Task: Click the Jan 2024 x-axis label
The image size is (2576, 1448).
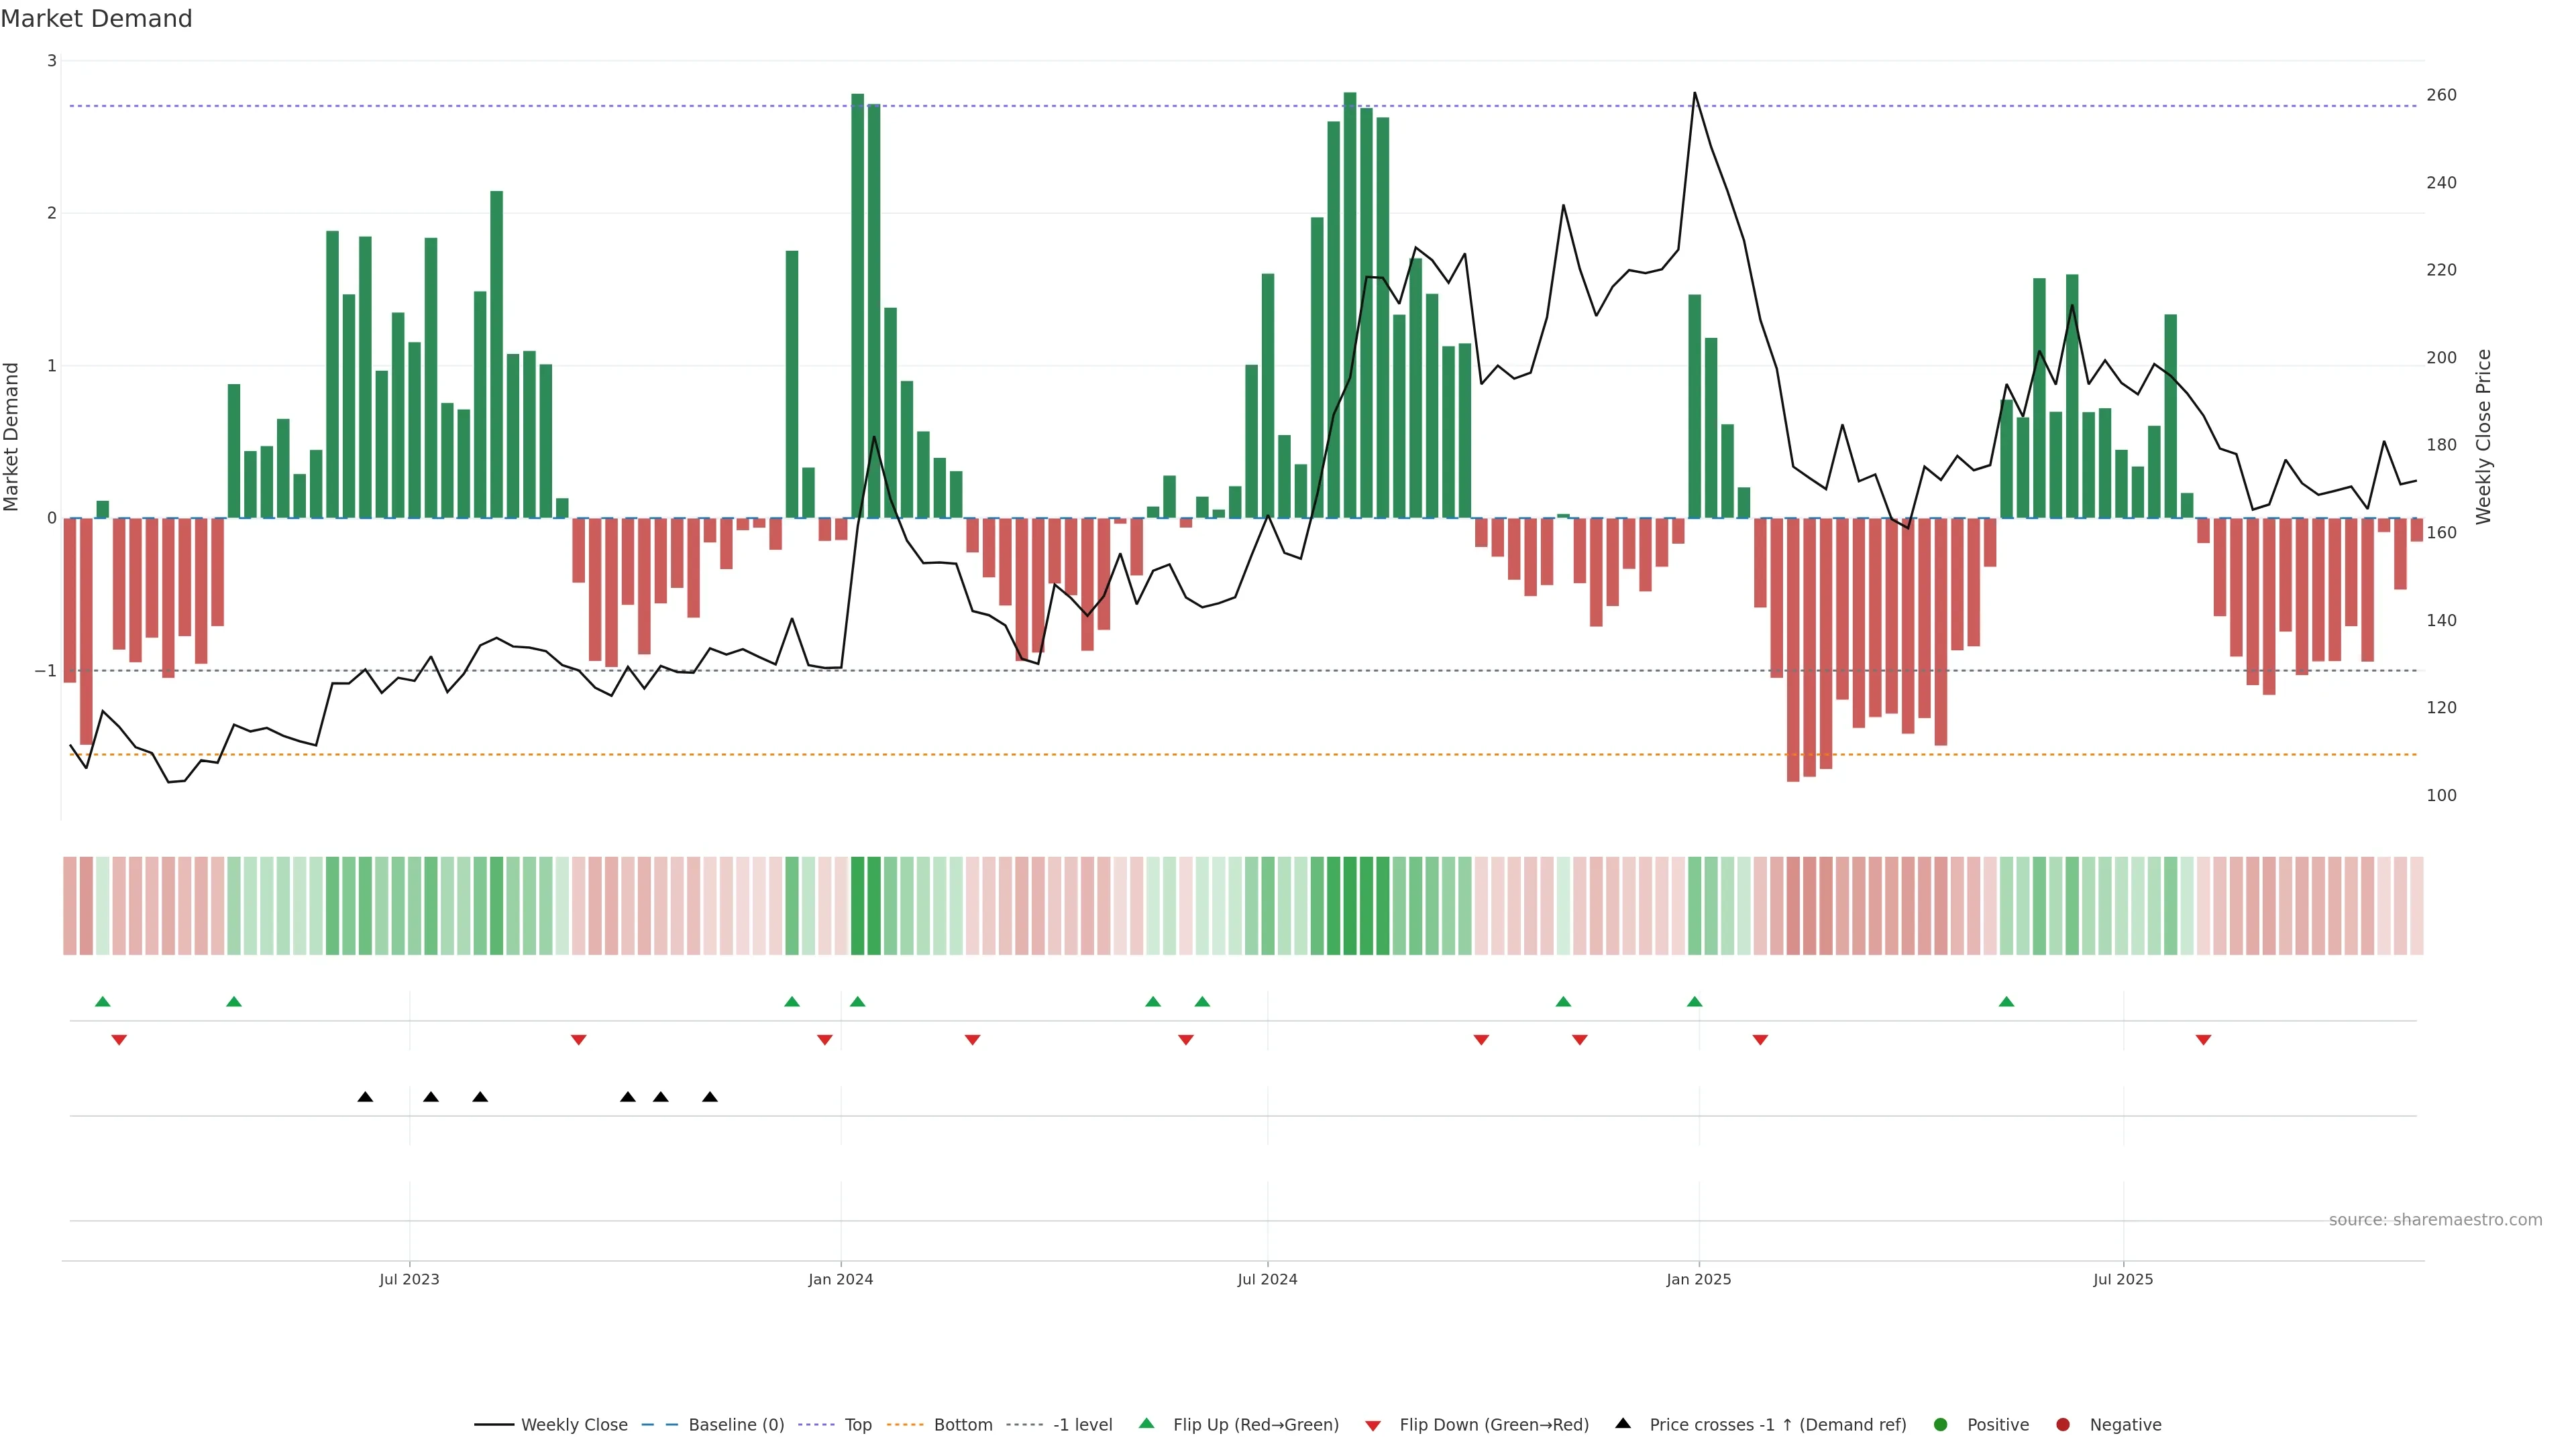Action: point(840,1279)
